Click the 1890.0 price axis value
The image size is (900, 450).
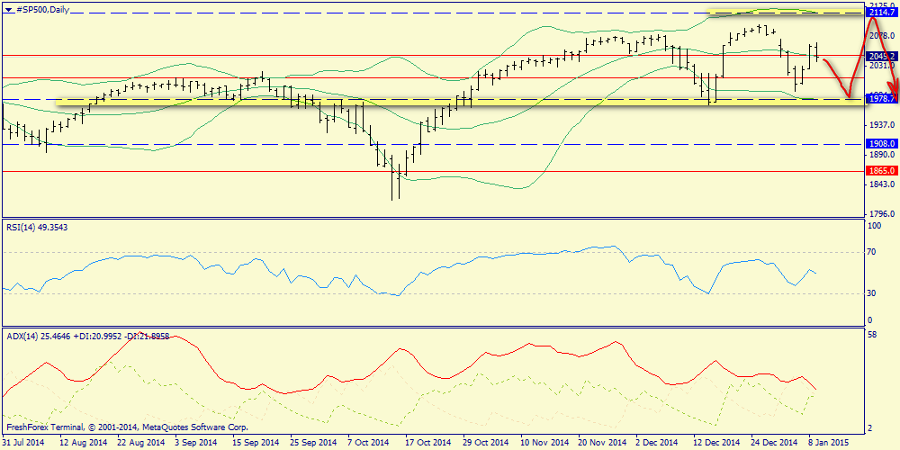pos(881,155)
